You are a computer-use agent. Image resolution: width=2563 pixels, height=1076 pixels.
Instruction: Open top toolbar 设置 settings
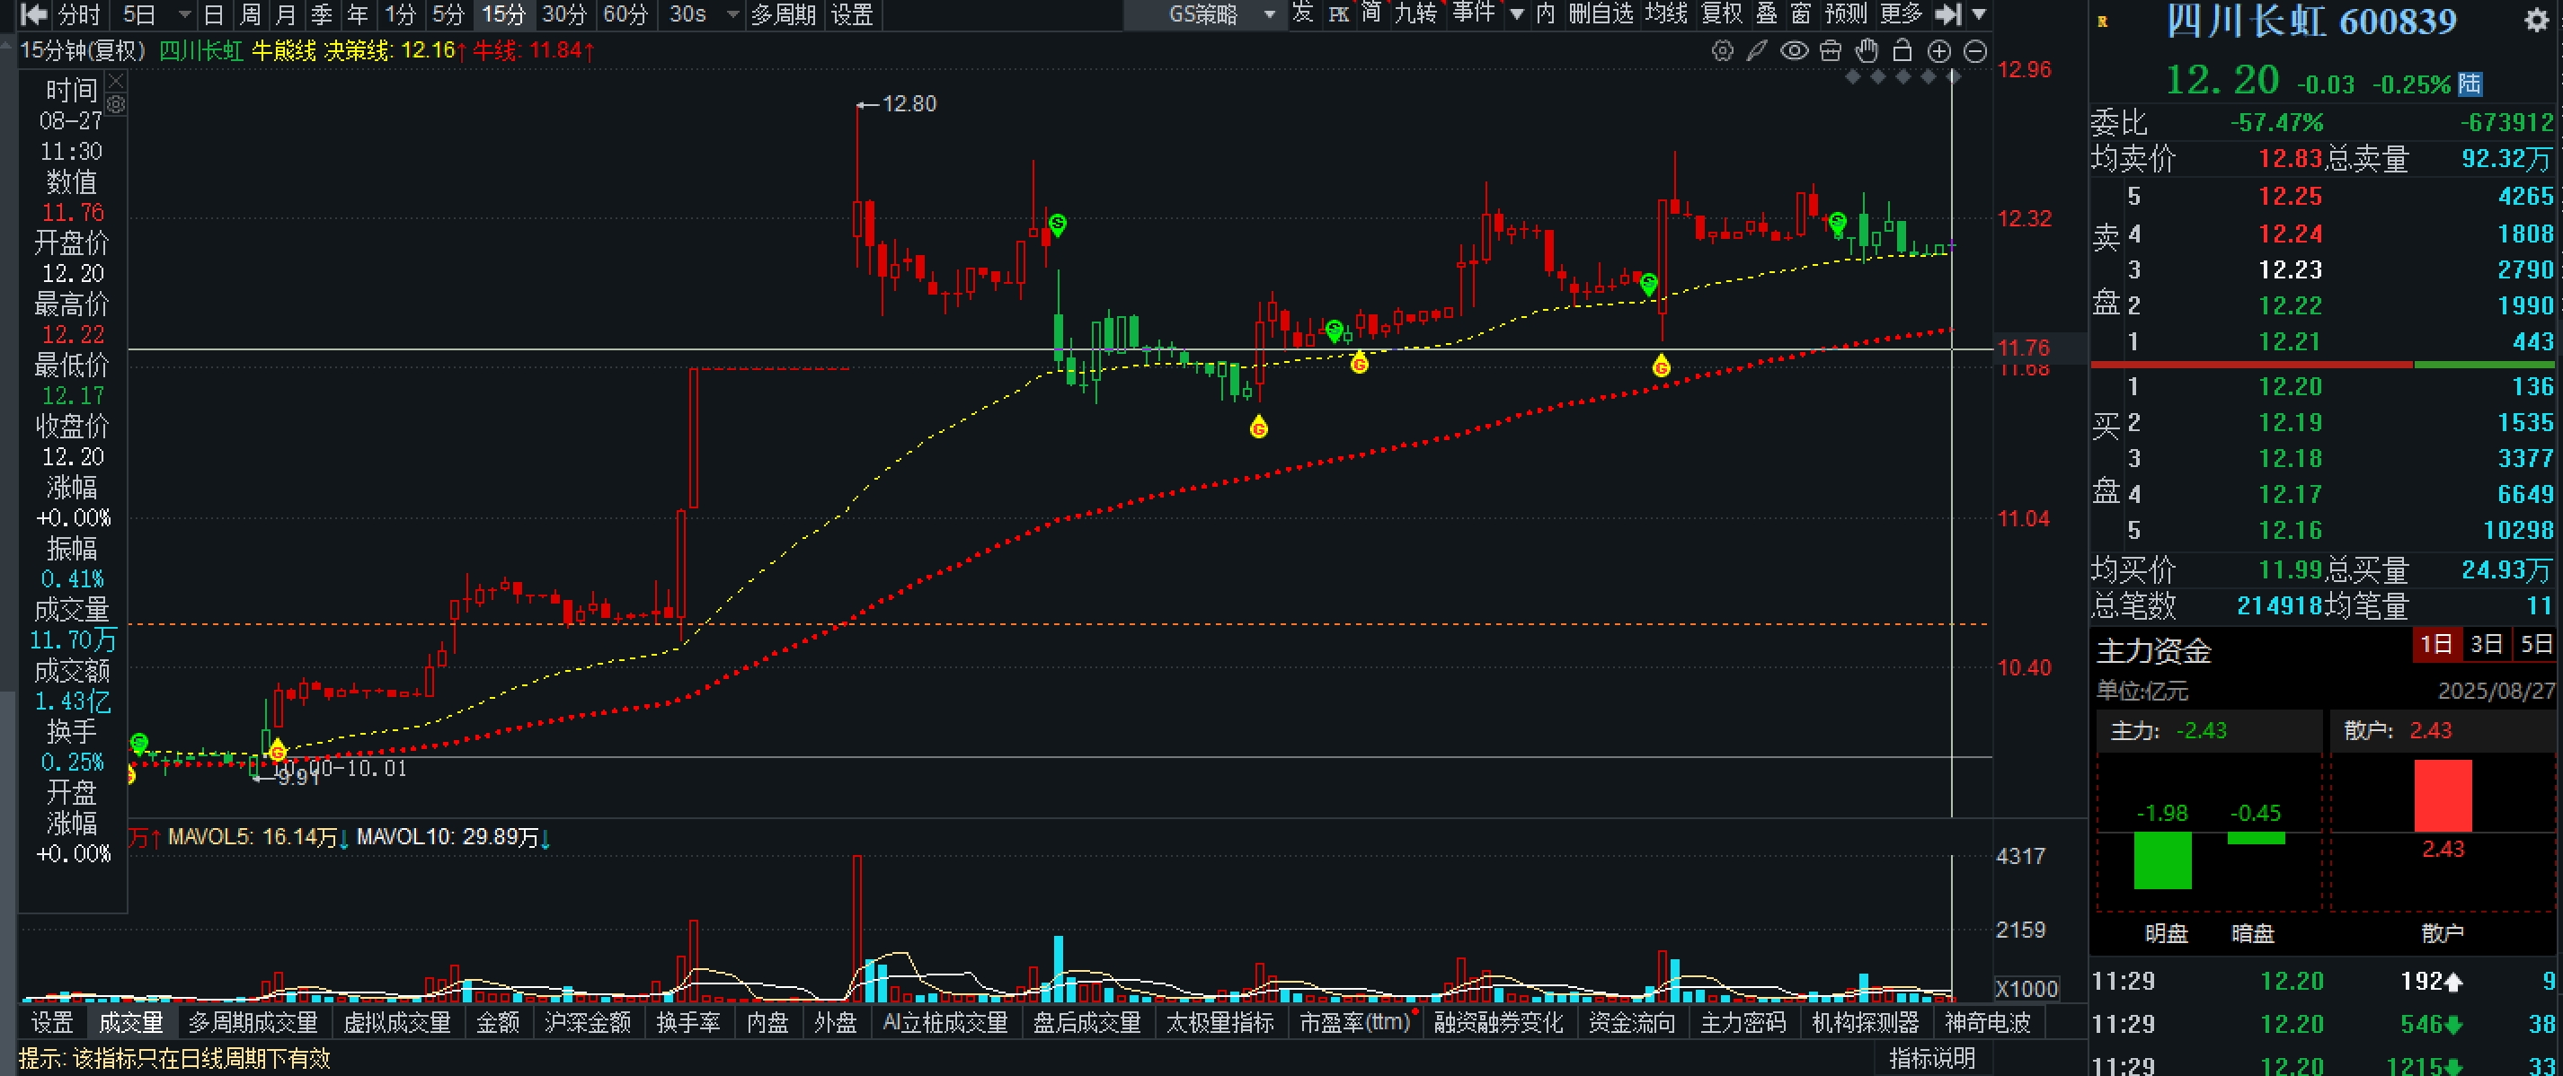(852, 15)
